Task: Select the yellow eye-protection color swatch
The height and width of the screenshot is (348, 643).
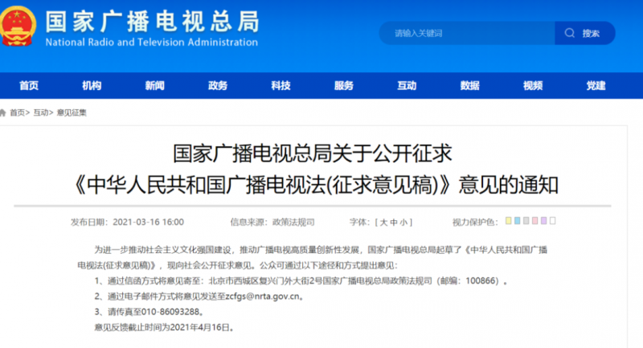Action: (x=509, y=220)
